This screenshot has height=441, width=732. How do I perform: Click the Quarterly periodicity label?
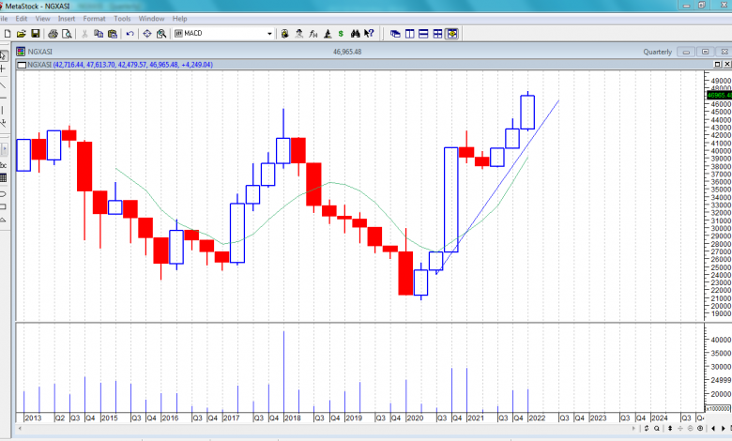(657, 52)
